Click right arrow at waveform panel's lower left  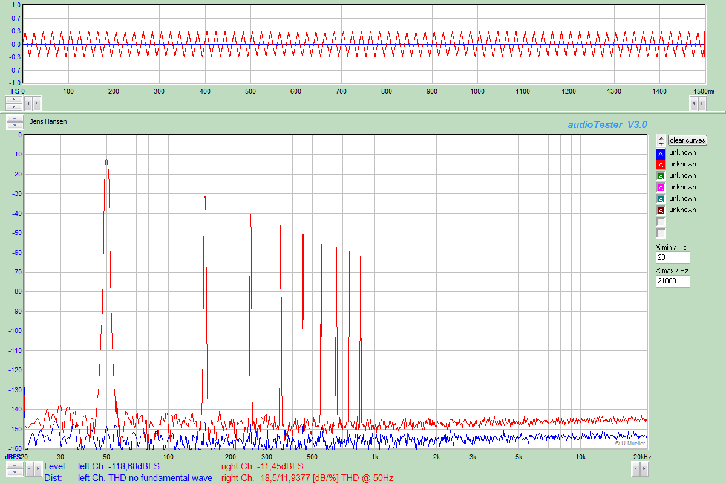[x=36, y=103]
